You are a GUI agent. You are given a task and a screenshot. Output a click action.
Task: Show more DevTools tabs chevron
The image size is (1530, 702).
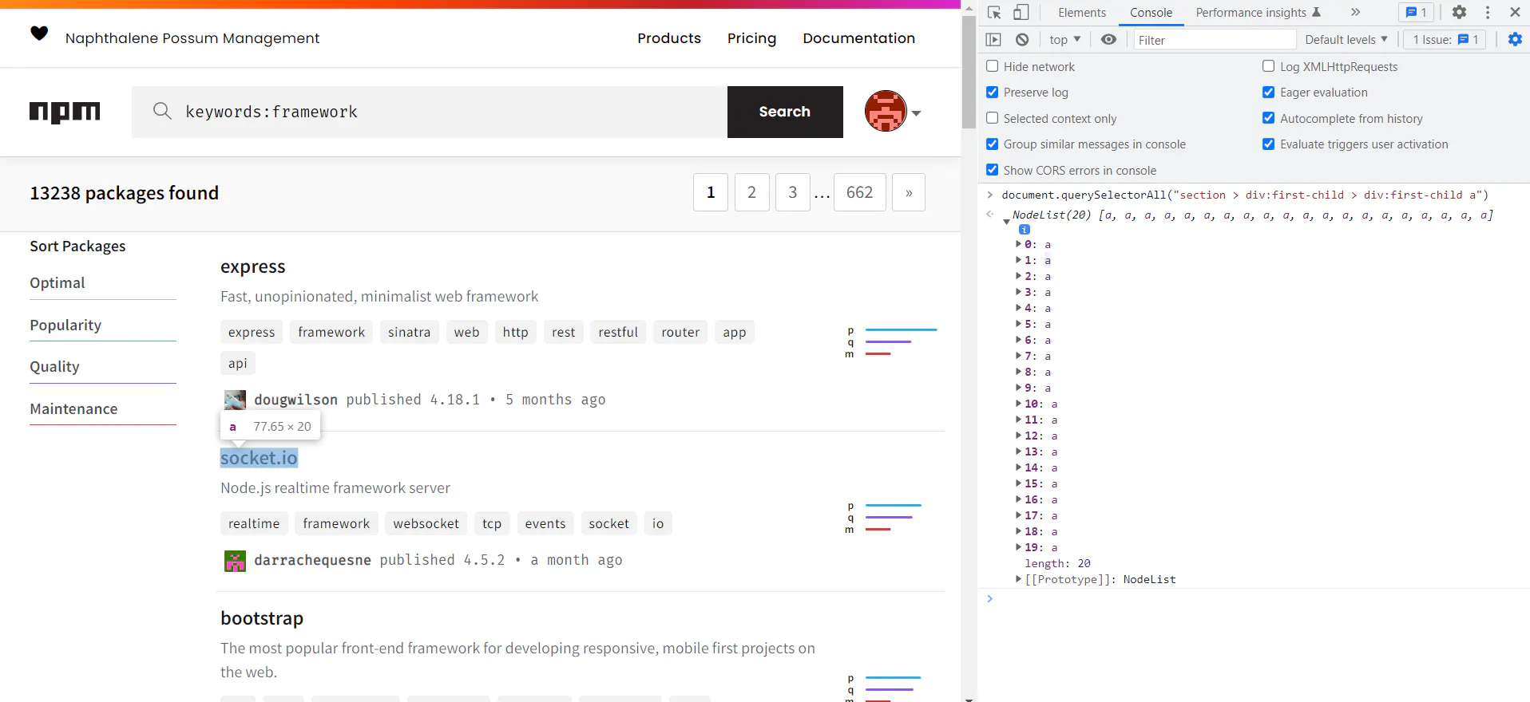coord(1355,12)
